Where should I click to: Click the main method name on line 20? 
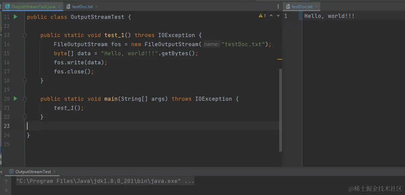[111, 99]
